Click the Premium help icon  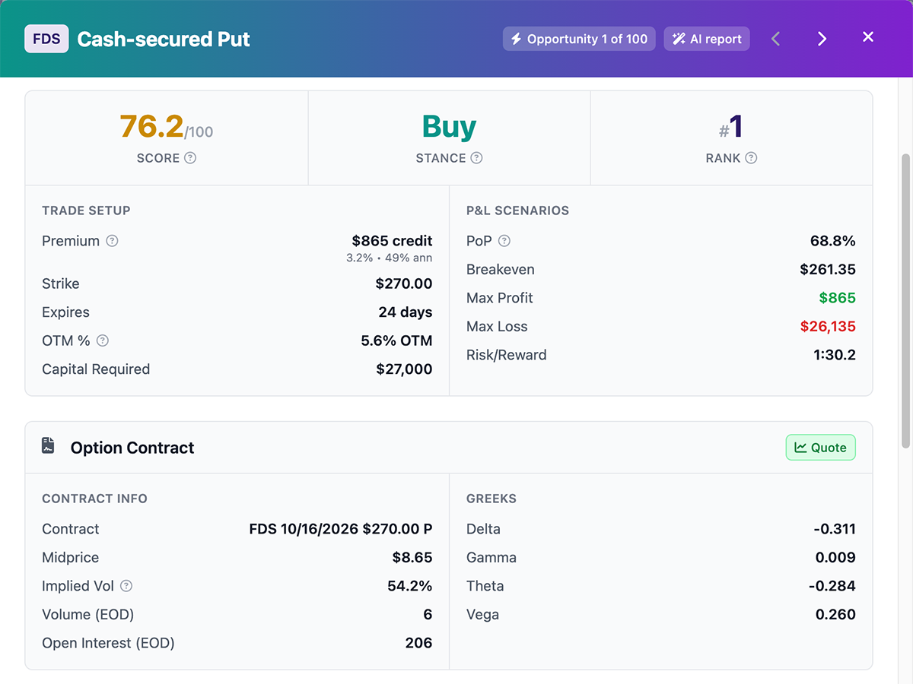point(112,241)
